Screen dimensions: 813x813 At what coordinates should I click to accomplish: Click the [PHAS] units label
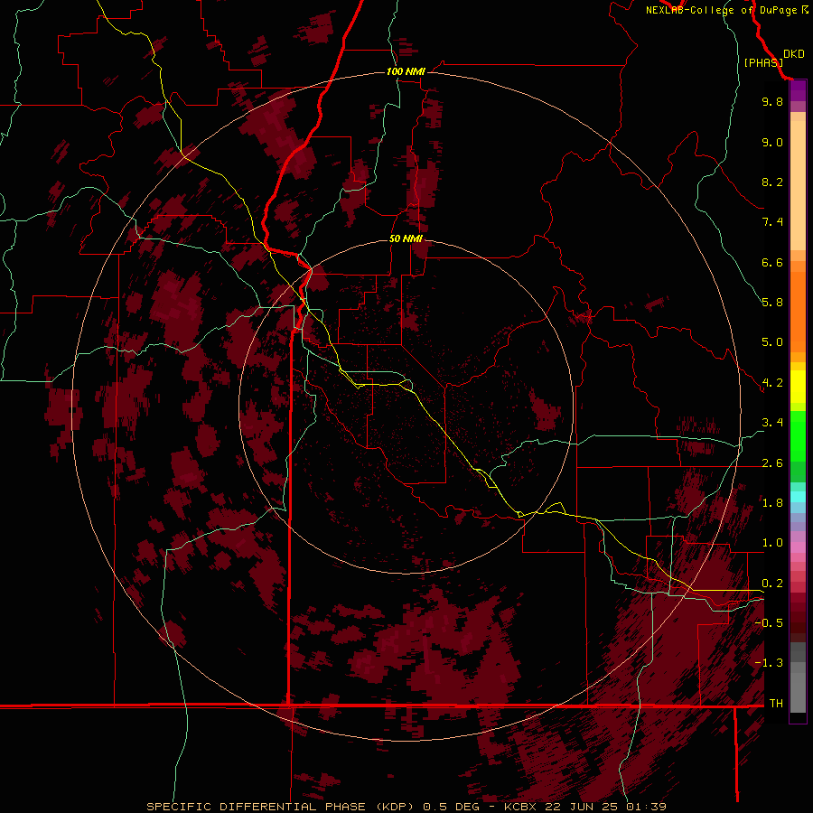tap(763, 62)
